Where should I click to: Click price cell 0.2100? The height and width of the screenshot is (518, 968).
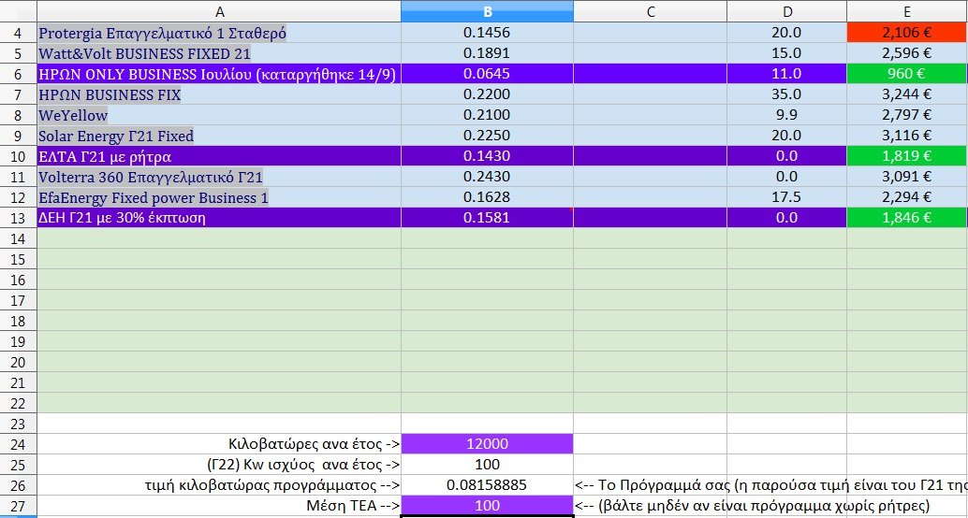click(487, 115)
